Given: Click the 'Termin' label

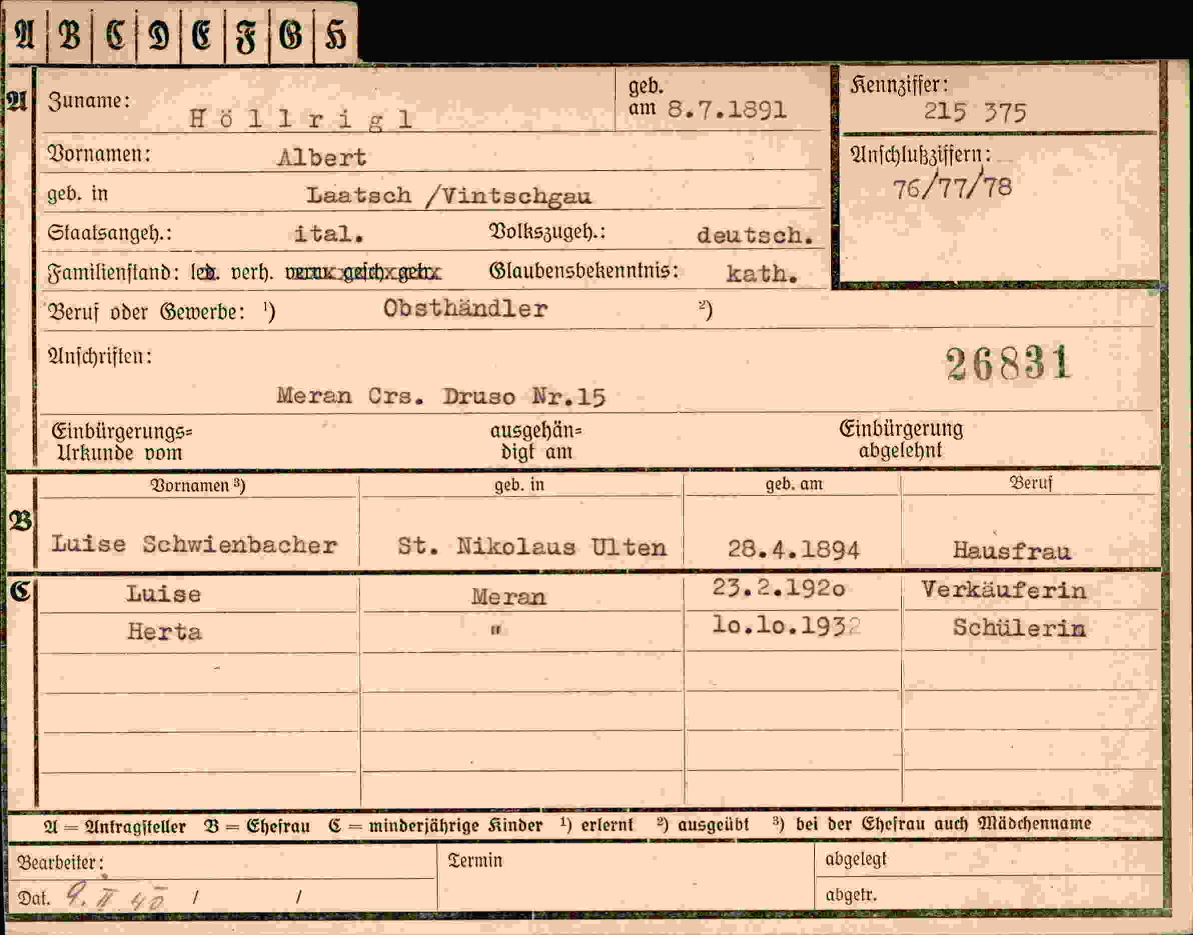Looking at the screenshot, I should tap(475, 860).
